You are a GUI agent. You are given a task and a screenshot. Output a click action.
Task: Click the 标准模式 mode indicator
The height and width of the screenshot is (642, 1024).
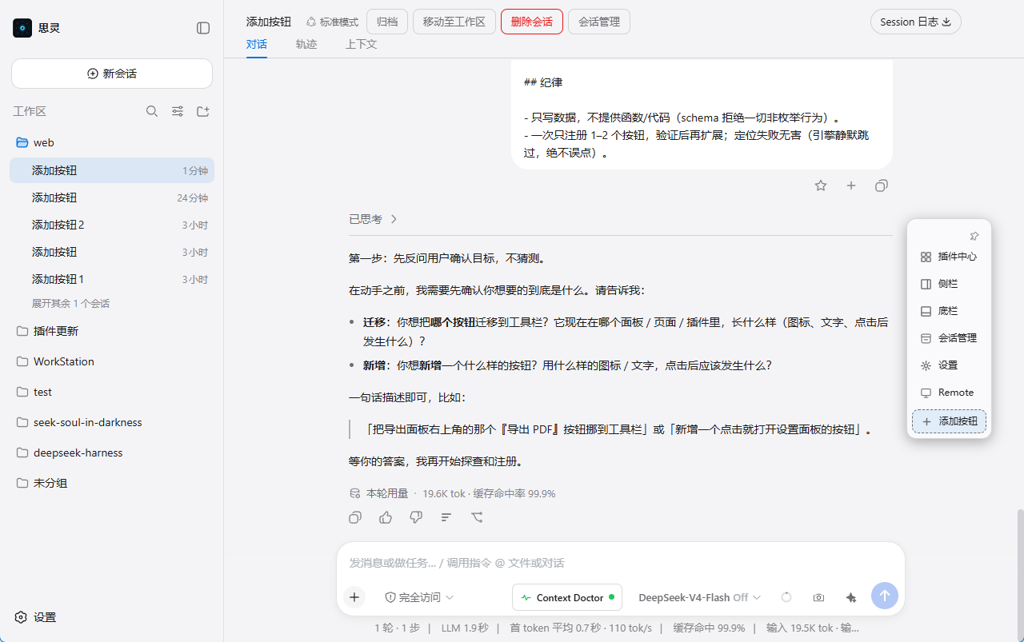click(x=332, y=22)
